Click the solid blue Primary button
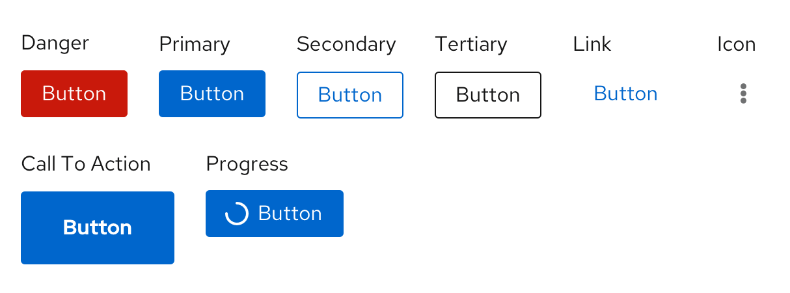 pos(212,94)
